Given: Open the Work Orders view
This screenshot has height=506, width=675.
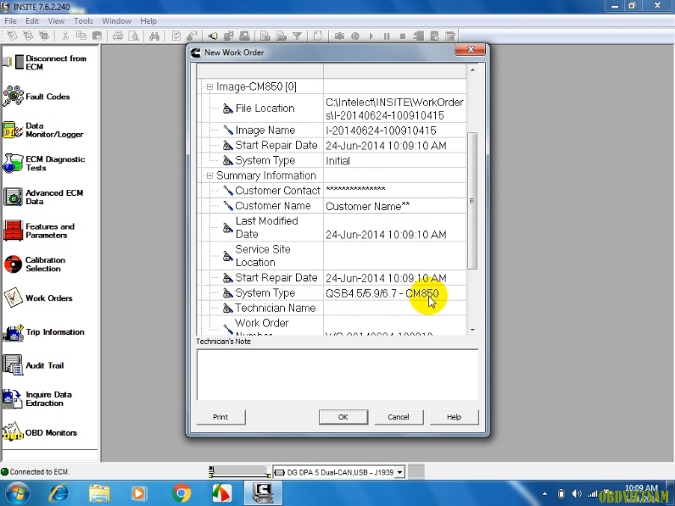Looking at the screenshot, I should tap(38, 297).
